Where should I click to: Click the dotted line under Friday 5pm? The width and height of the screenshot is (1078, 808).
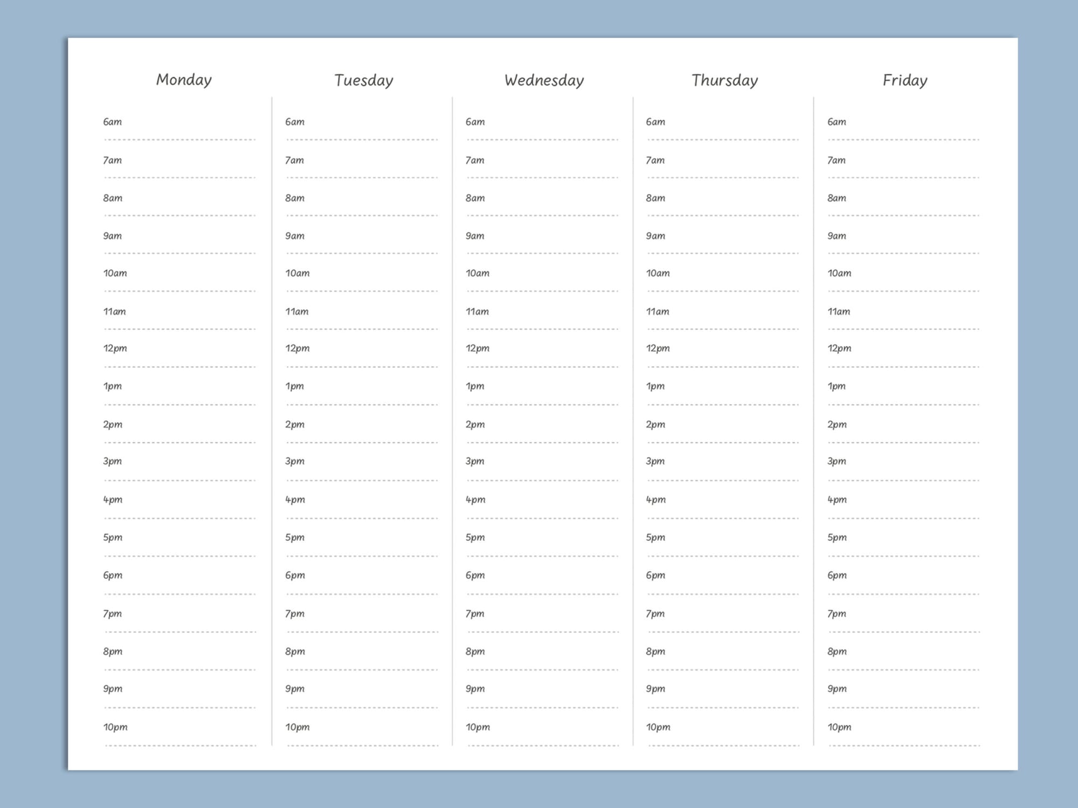click(904, 556)
